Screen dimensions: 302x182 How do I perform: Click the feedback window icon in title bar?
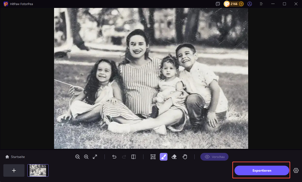tap(218, 4)
